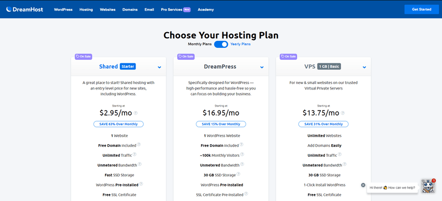442x201 pixels.
Task: Open the 'How can we help?' chat message
Action: click(x=392, y=187)
